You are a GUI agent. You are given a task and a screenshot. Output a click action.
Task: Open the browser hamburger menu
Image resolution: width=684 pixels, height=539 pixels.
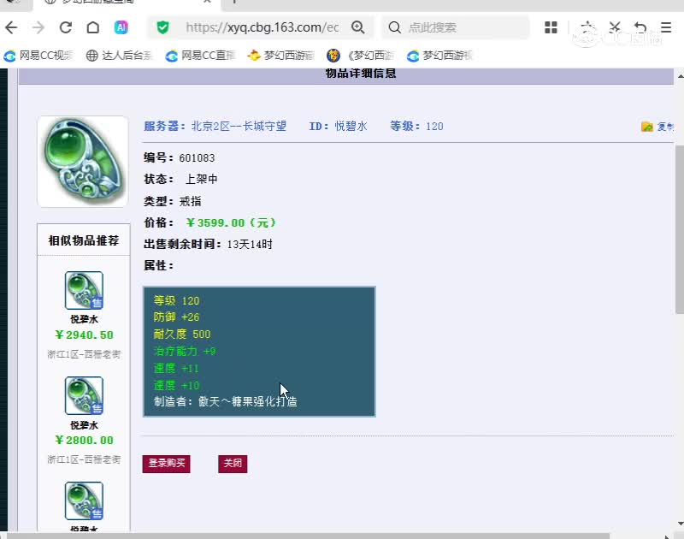(666, 27)
